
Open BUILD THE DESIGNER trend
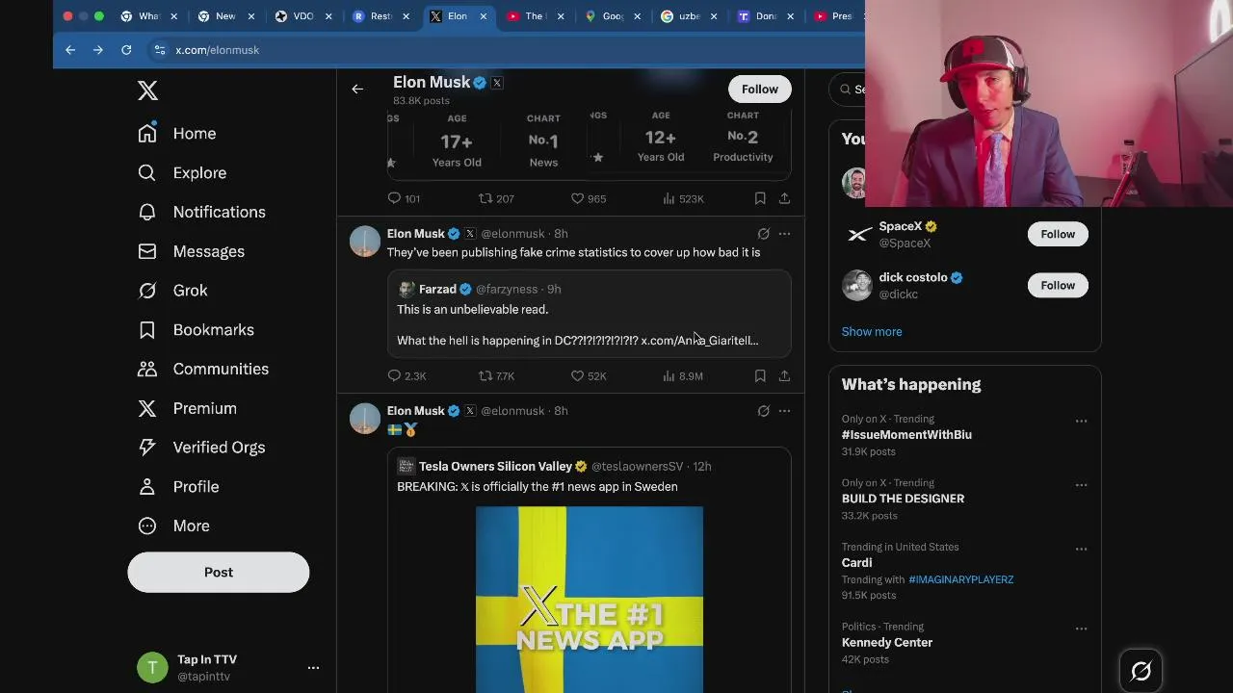[x=903, y=499]
